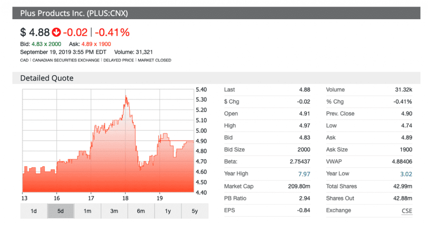The height and width of the screenshot is (225, 428).
Task: Open the CSE exchange link
Action: (407, 211)
